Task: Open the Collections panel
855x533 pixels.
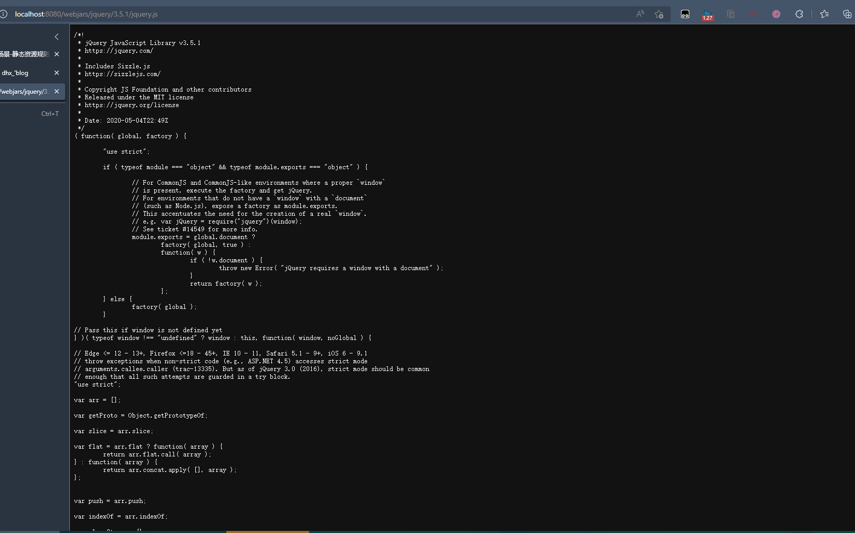Action: tap(847, 14)
